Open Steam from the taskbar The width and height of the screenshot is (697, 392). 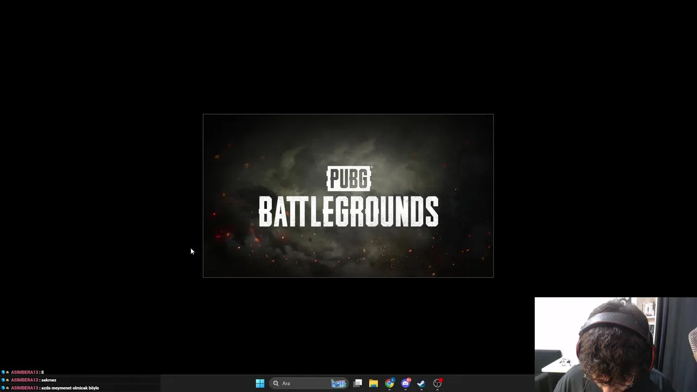tap(421, 383)
